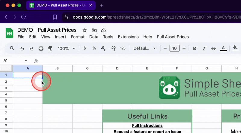The image size is (241, 133).
Task: Open the zoom level 100% dropdown
Action: (x=66, y=49)
